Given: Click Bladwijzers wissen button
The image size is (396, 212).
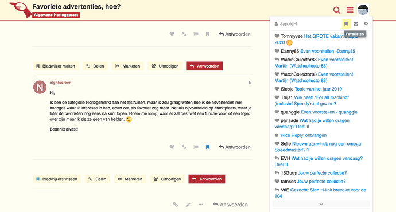Looking at the screenshot, I should [57, 179].
